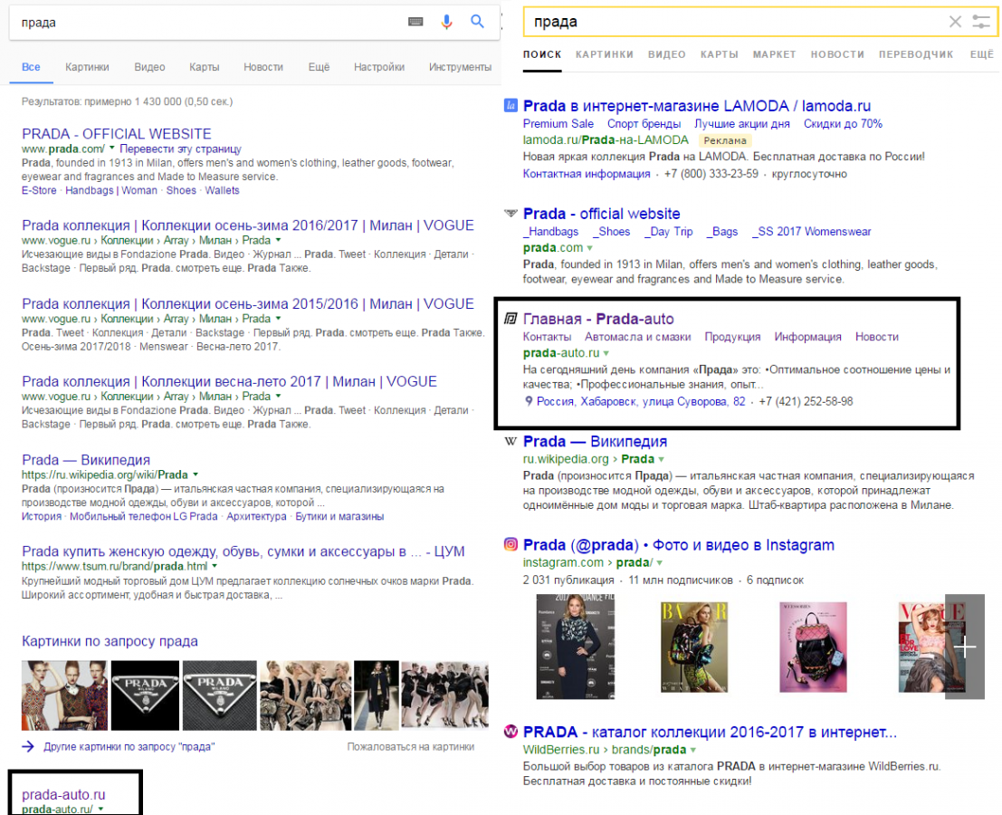
Task: Switch to Google Видео tab
Action: coord(149,67)
